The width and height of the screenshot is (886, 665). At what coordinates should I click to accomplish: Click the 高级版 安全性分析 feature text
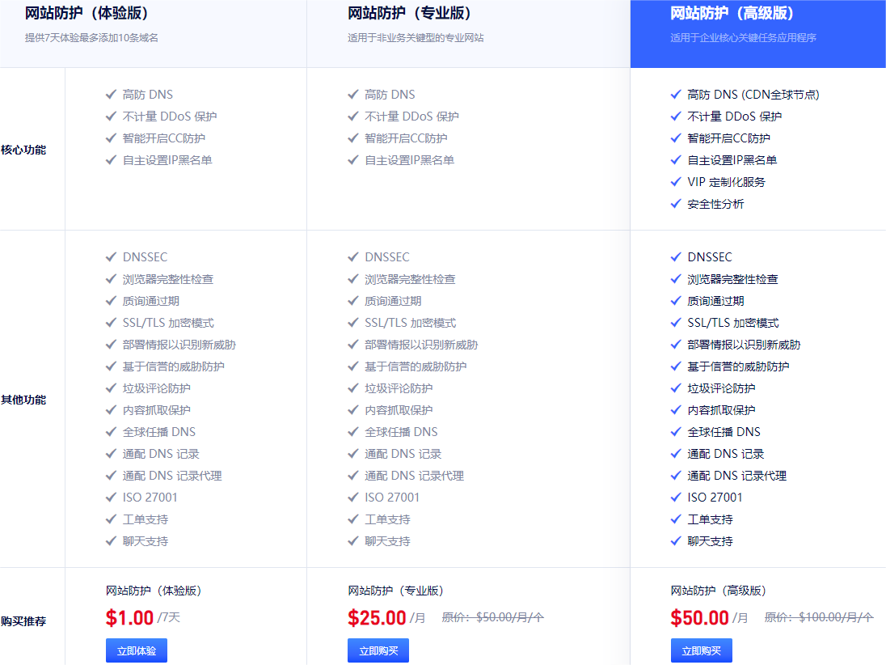tap(716, 204)
